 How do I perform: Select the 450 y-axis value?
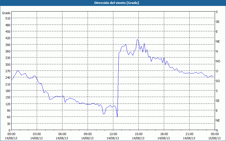8,32
